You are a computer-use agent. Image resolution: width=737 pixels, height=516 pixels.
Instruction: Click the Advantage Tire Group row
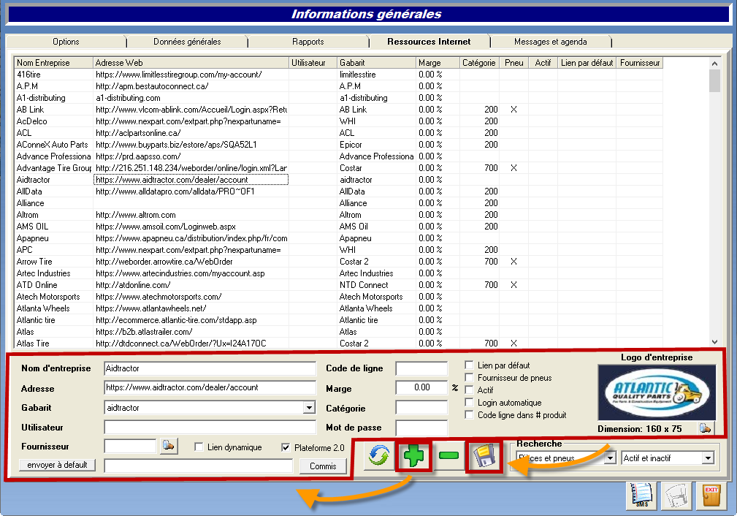pos(338,168)
